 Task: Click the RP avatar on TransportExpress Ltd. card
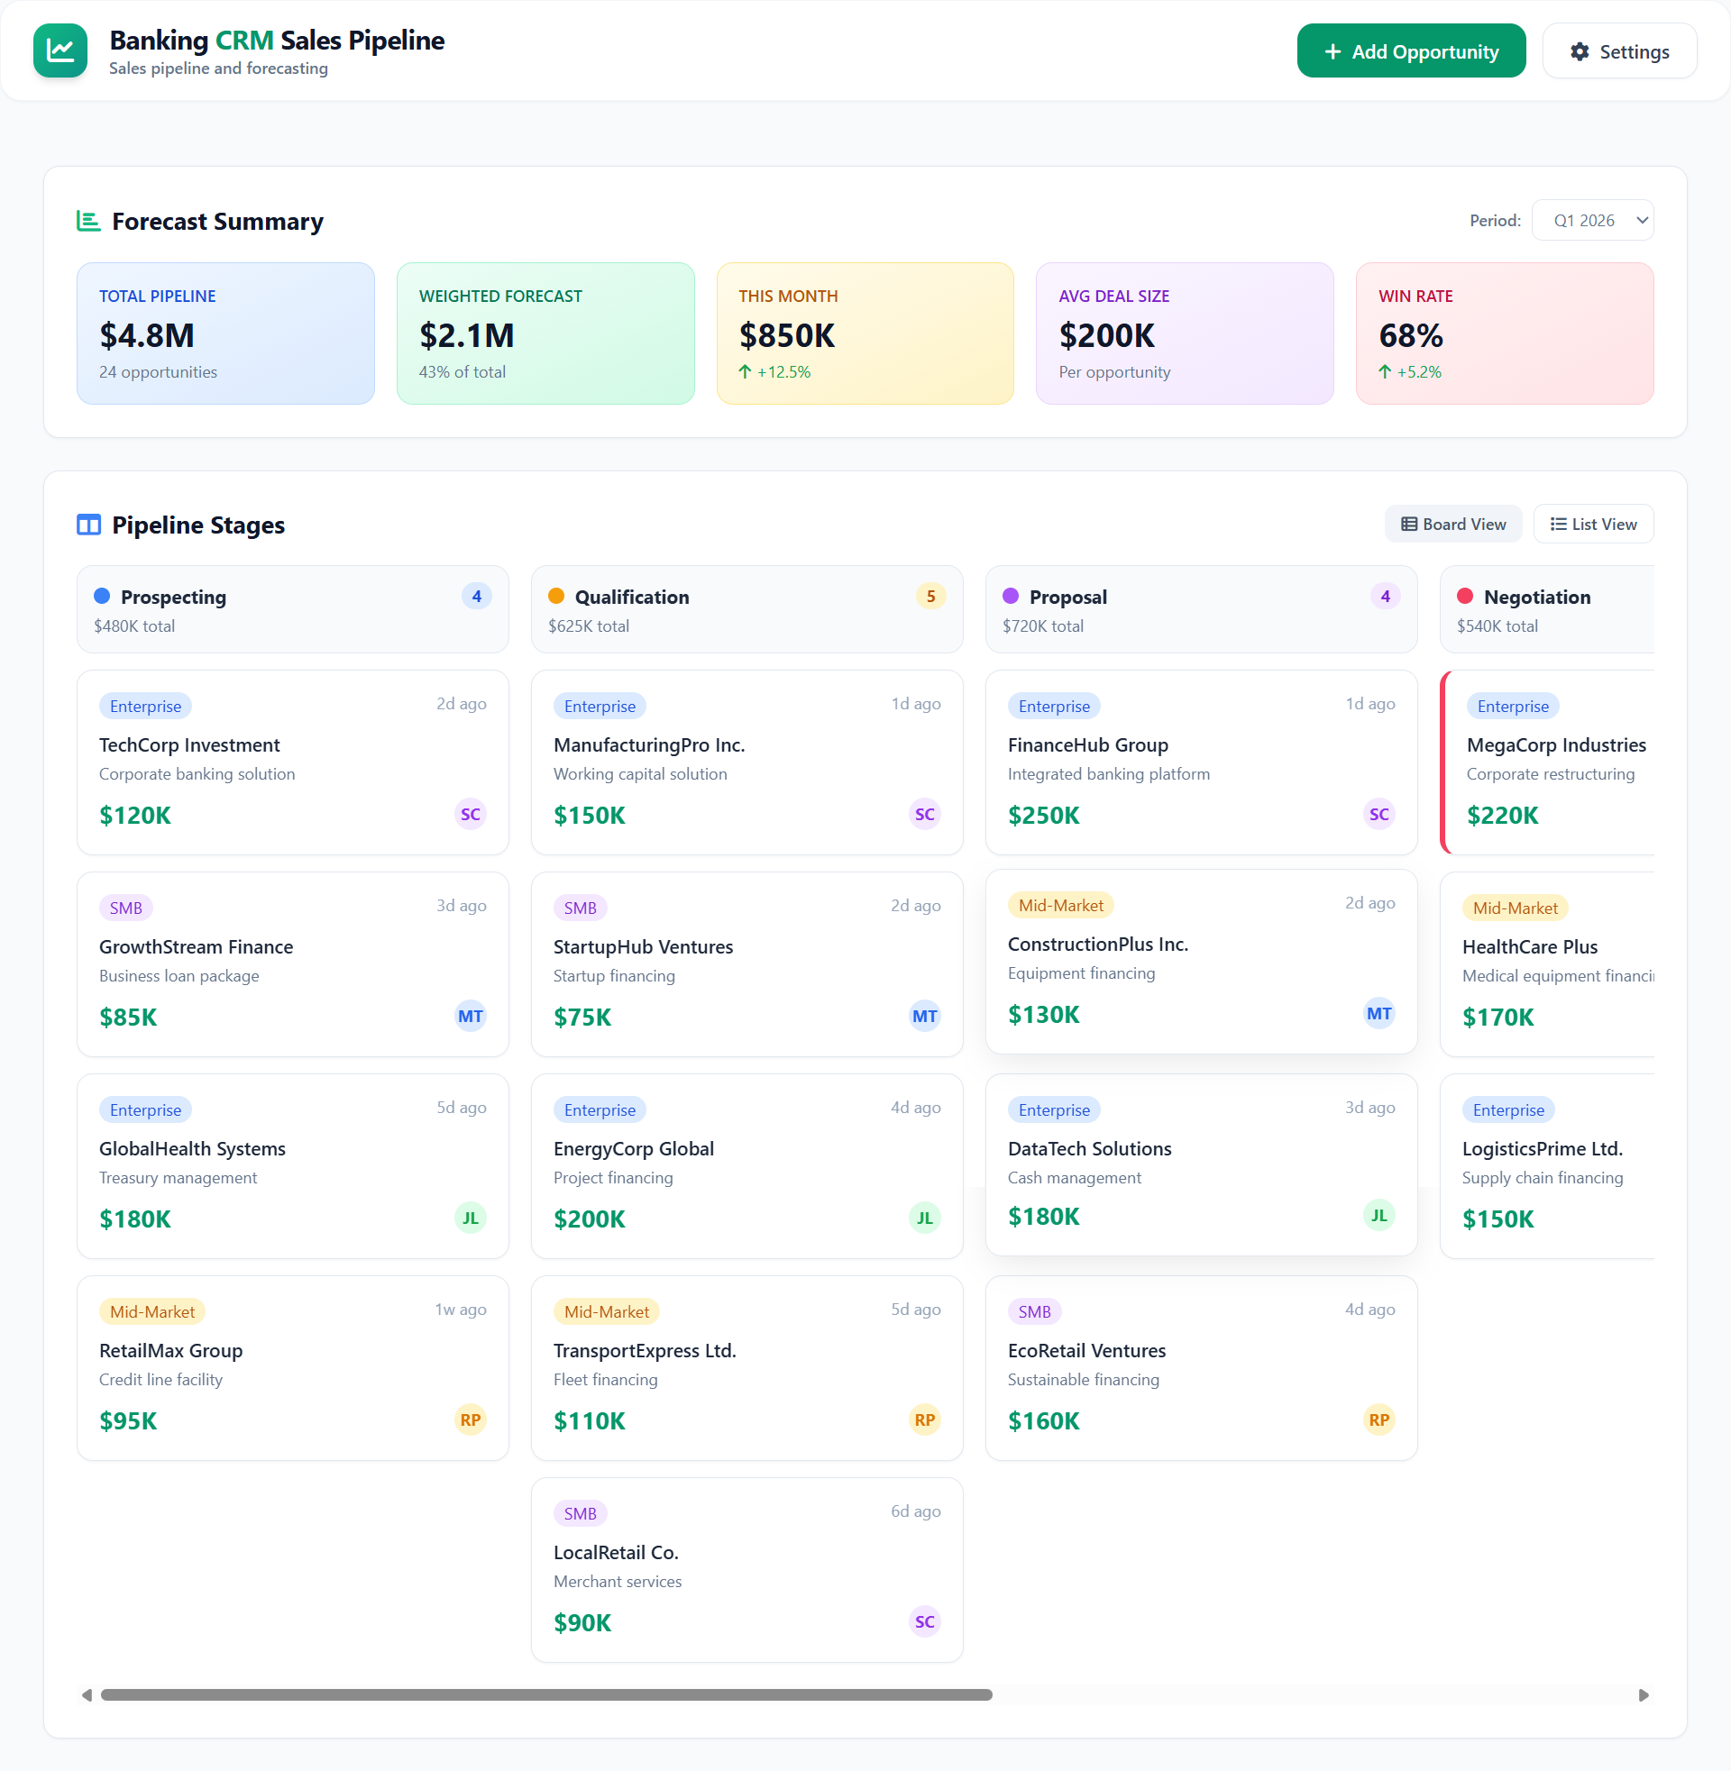(x=924, y=1420)
